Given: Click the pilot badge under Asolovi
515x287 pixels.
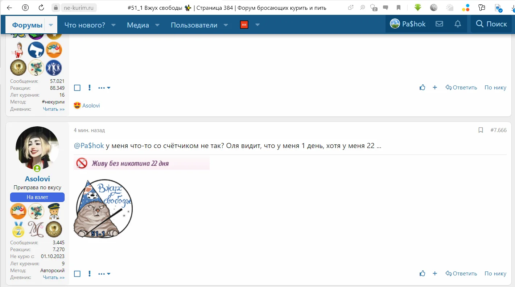Looking at the screenshot, I should [x=54, y=211].
